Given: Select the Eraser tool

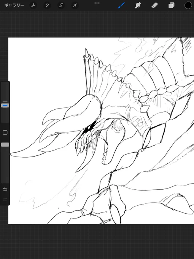Looking at the screenshot, I should click(x=155, y=5).
